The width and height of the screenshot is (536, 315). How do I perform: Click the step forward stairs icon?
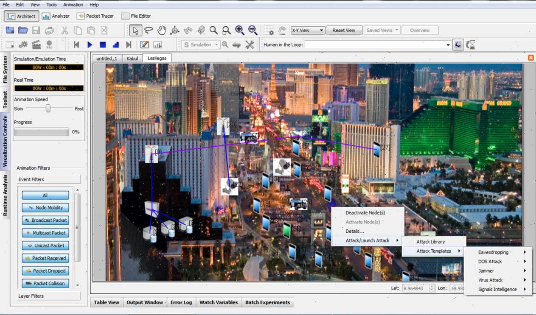(x=116, y=45)
